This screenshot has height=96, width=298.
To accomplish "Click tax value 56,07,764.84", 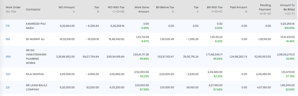I will pyautogui.click(x=91, y=56).
